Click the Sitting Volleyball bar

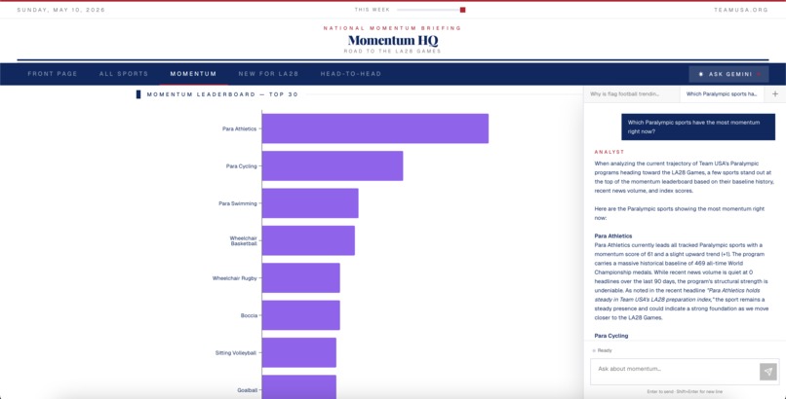click(299, 352)
